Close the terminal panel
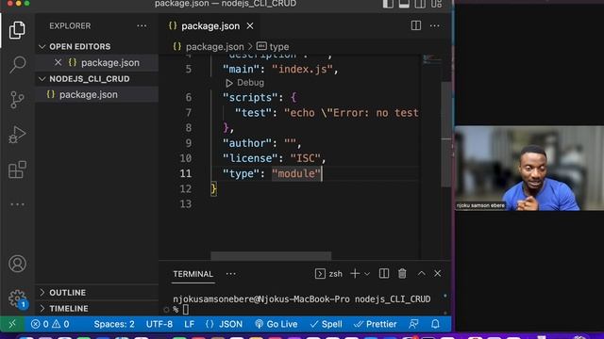This screenshot has height=339, width=604. click(438, 273)
